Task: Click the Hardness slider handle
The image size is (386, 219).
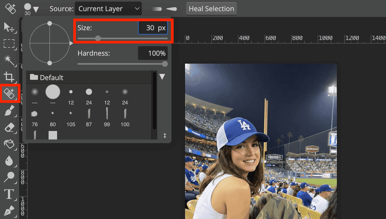Action: pos(165,64)
